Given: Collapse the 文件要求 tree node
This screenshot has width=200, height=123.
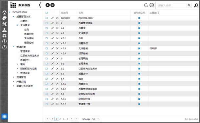Looking at the screenshot, I should [x=17, y=25].
